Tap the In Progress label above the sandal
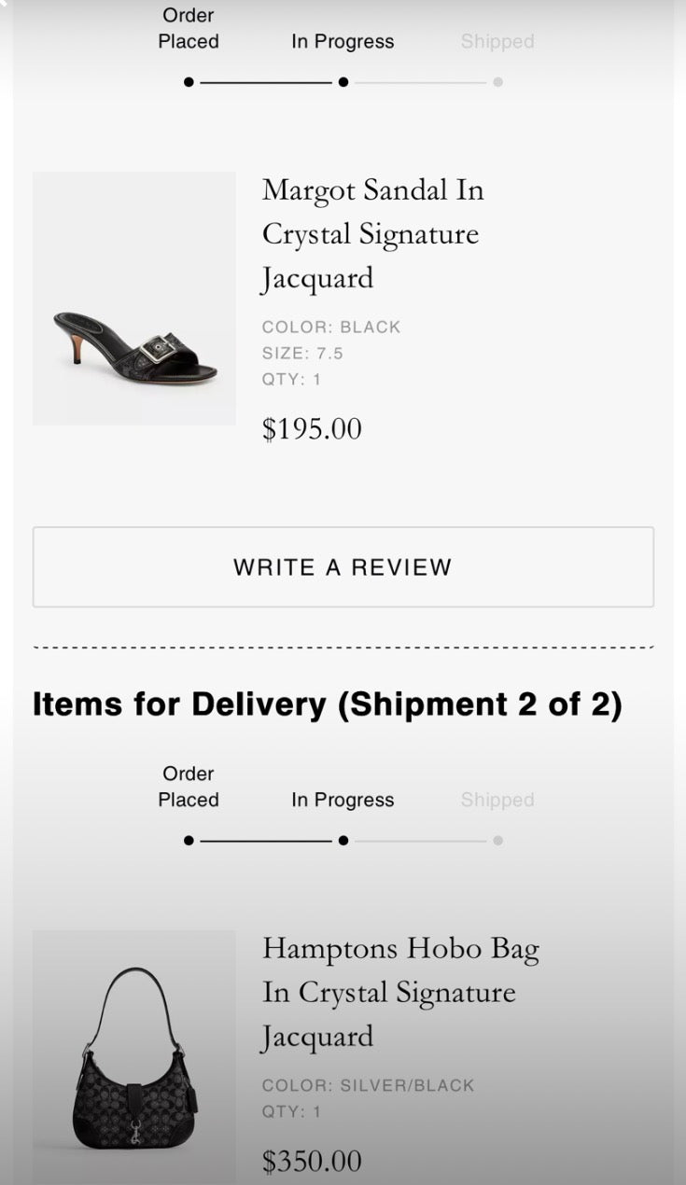Viewport: 686px width, 1185px height. coord(343,42)
